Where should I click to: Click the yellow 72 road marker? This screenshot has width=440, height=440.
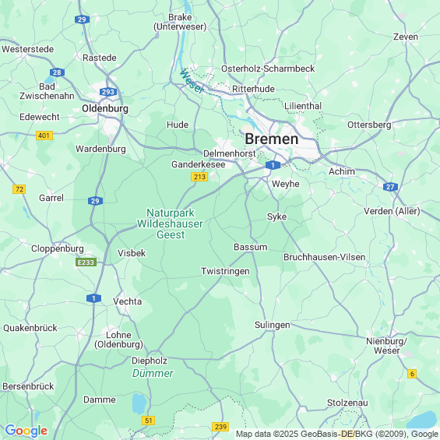pyautogui.click(x=19, y=189)
